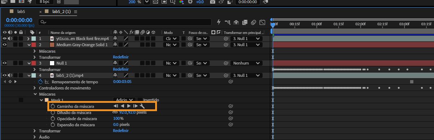Click the red label of Null 1
The image size is (434, 140).
(34, 63)
